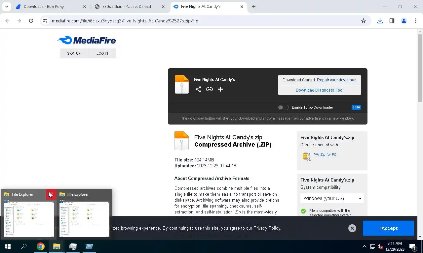The height and width of the screenshot is (253, 423).
Task: Click the LOG IN button
Action: coord(102,53)
